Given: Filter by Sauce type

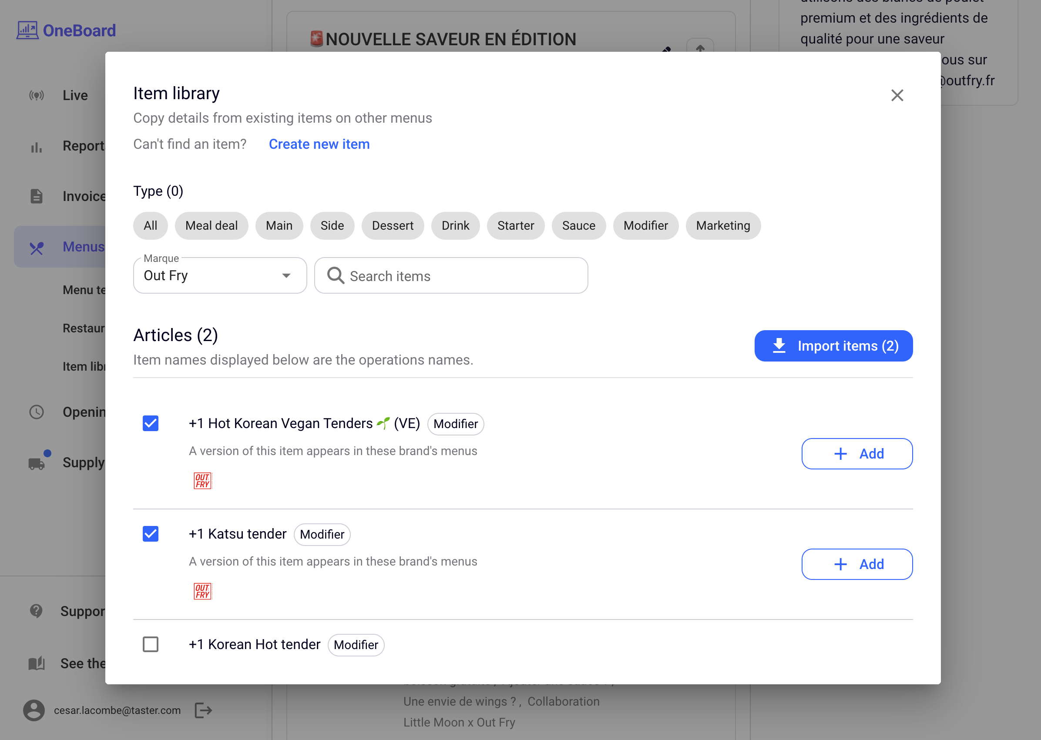Looking at the screenshot, I should (578, 225).
